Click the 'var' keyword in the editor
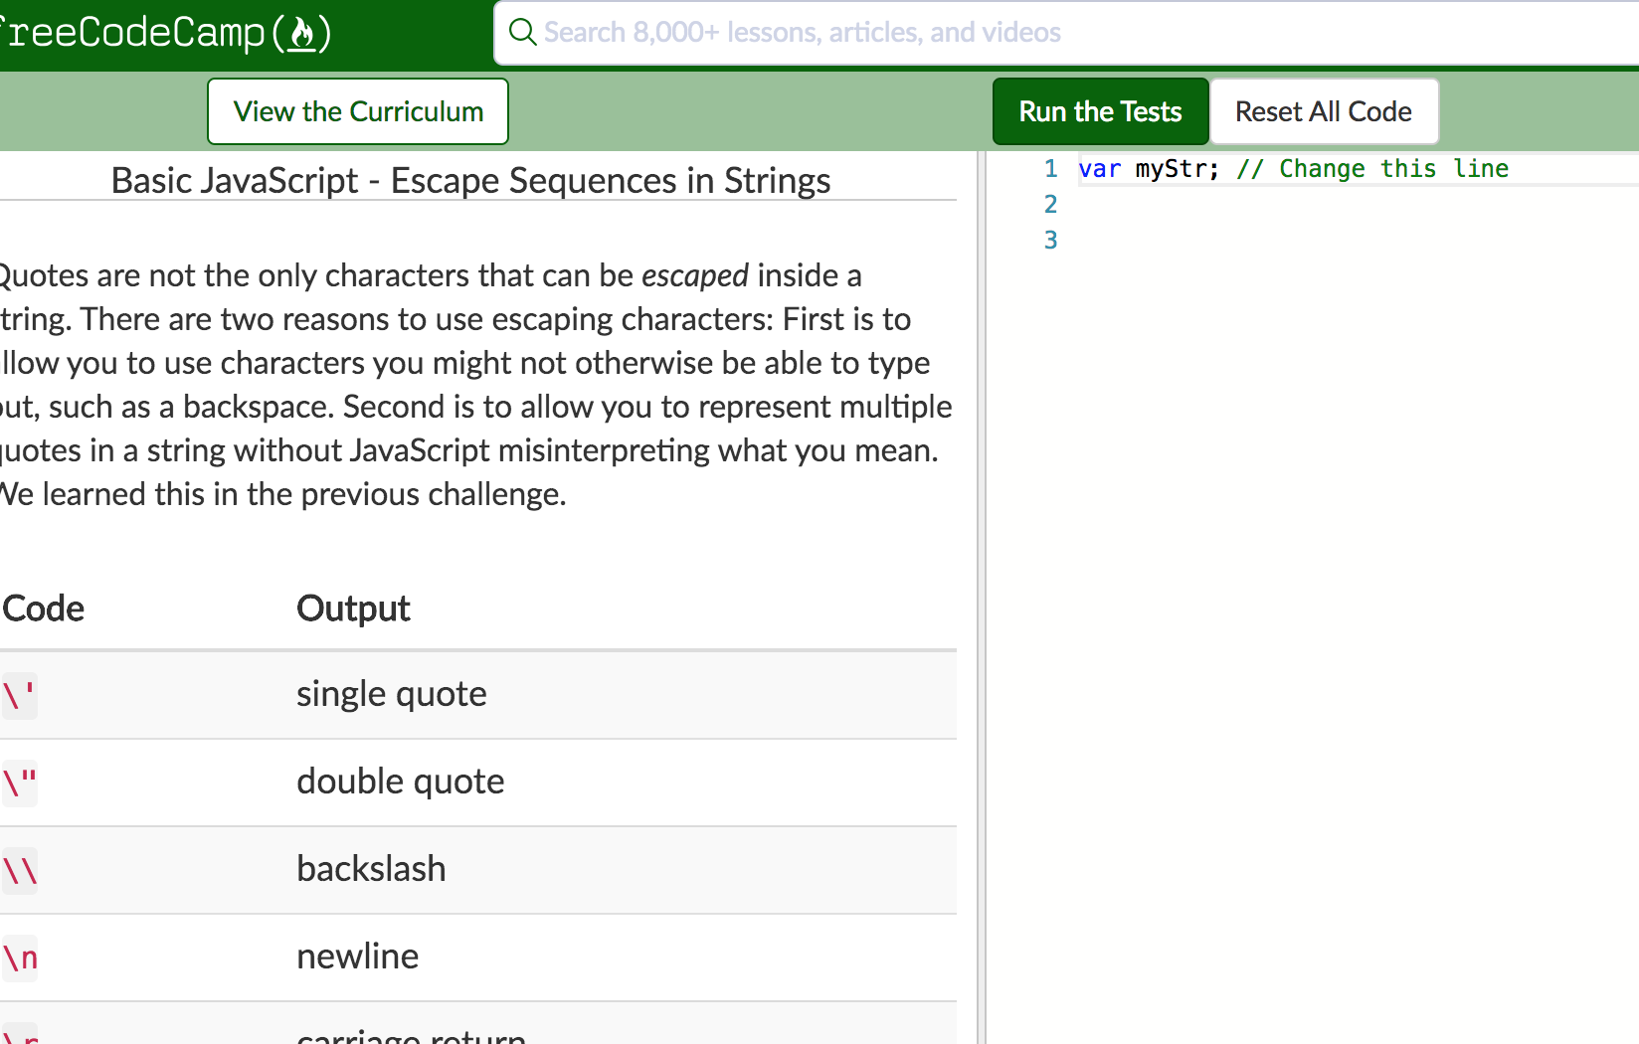This screenshot has height=1044, width=1639. 1099,169
